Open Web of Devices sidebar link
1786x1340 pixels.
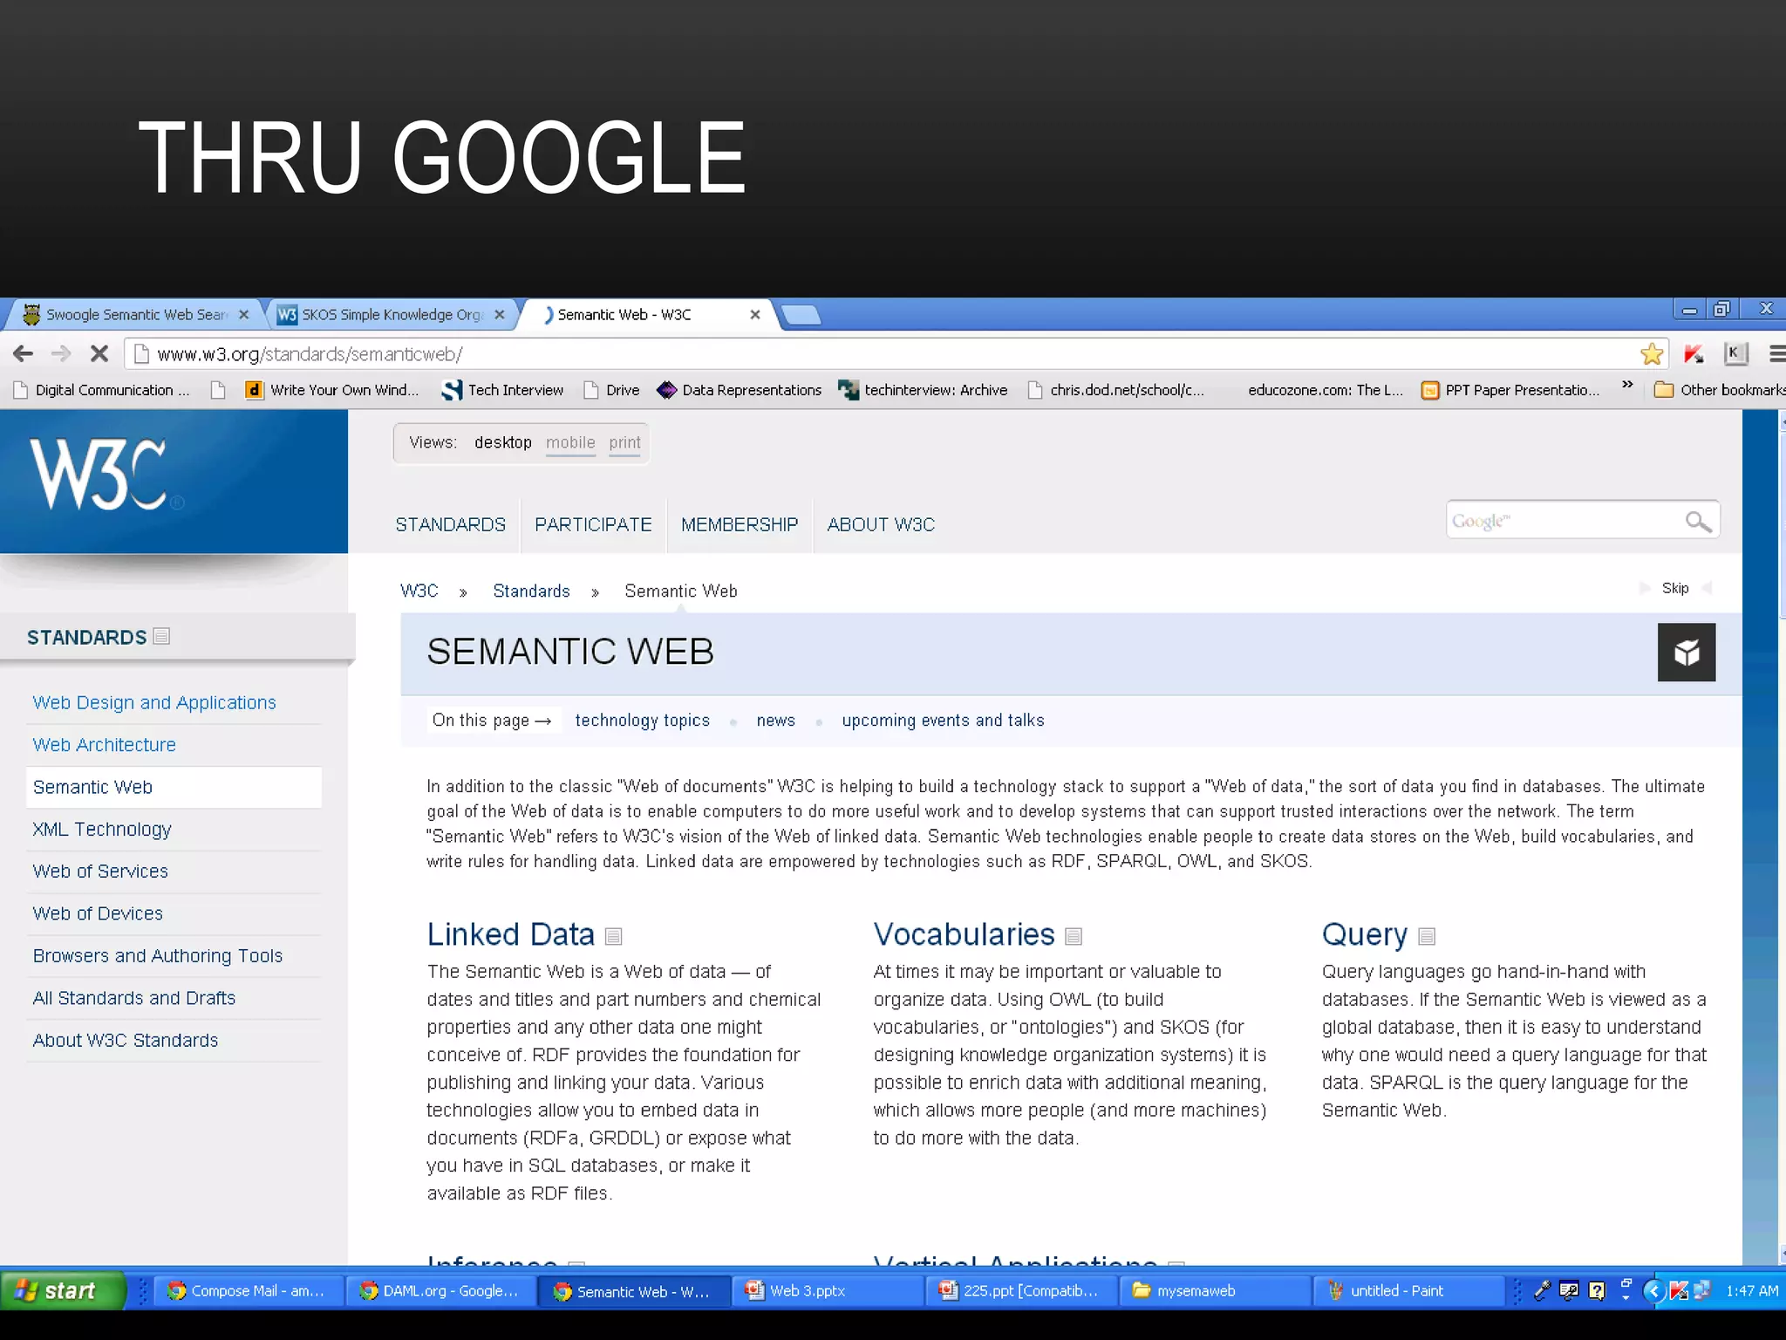(x=98, y=913)
